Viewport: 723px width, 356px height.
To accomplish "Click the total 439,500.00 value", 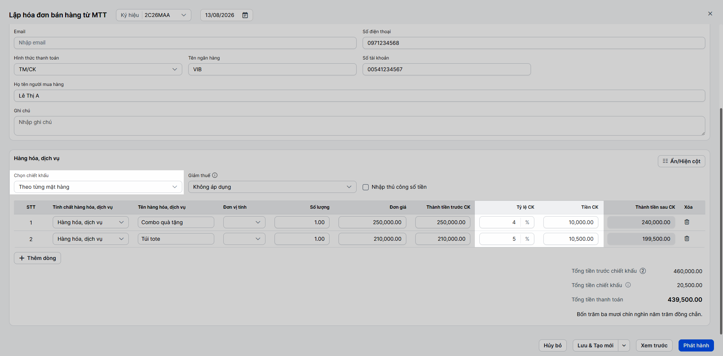I will pos(685,300).
